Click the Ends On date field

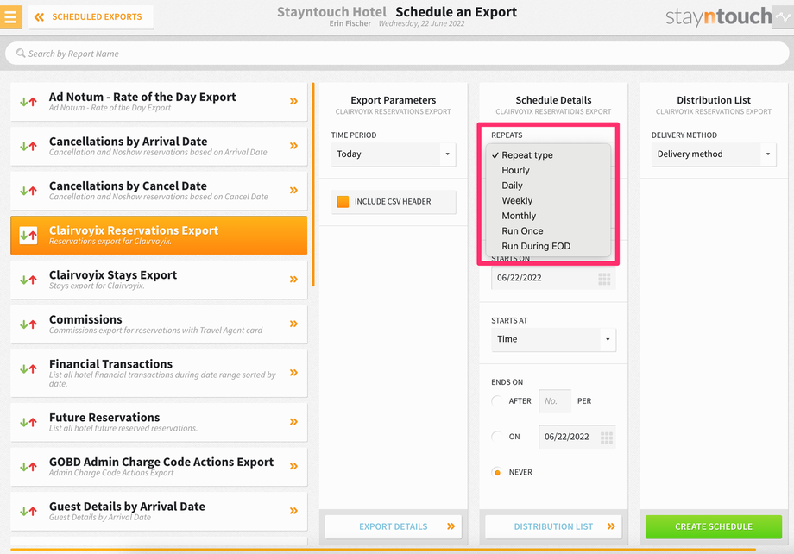pos(577,437)
